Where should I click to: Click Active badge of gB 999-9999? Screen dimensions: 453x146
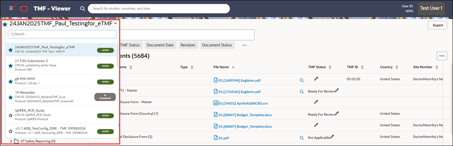105,82
